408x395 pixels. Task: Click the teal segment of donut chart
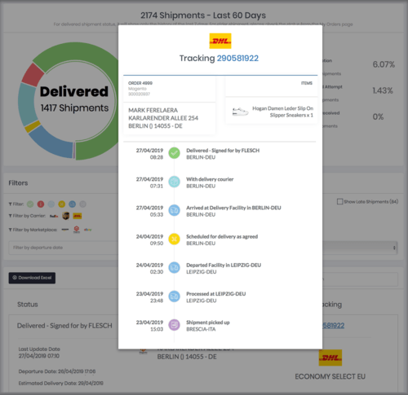coord(27,104)
